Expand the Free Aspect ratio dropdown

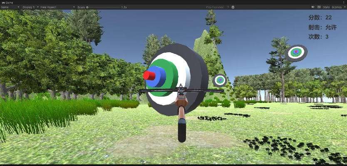[x=57, y=7]
